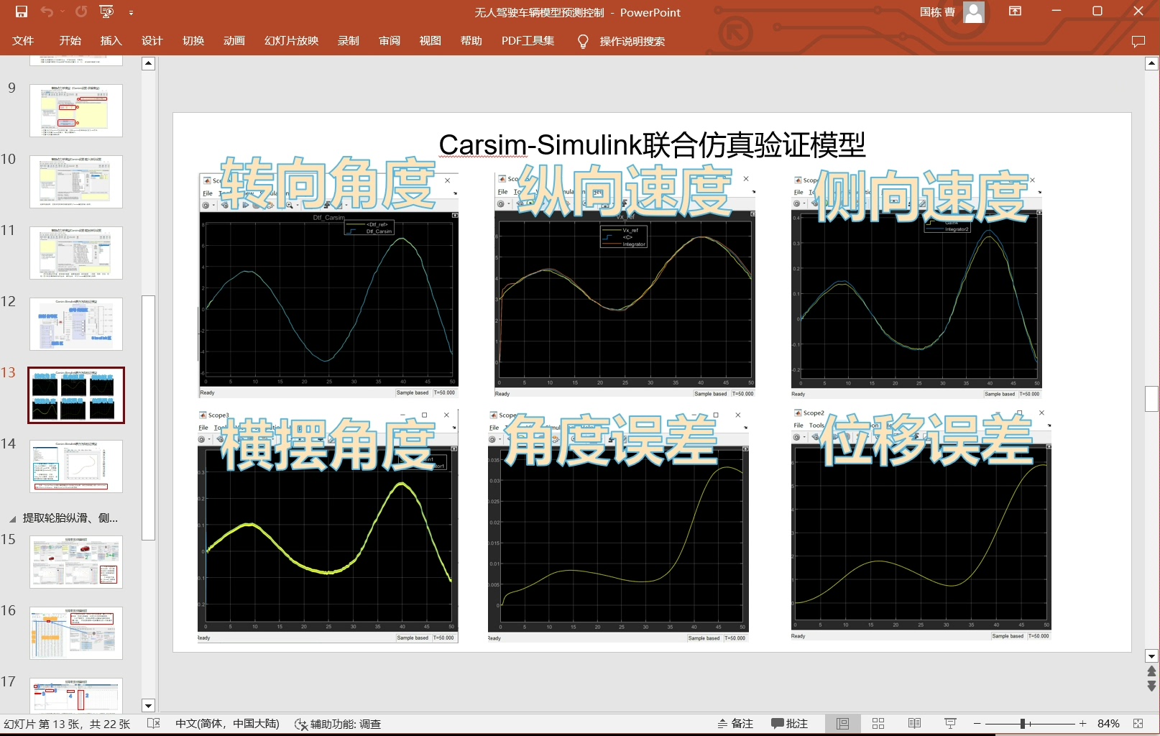Click slide title Carsim-Simulink联合仿真验证模型
1160x736 pixels.
tap(652, 145)
